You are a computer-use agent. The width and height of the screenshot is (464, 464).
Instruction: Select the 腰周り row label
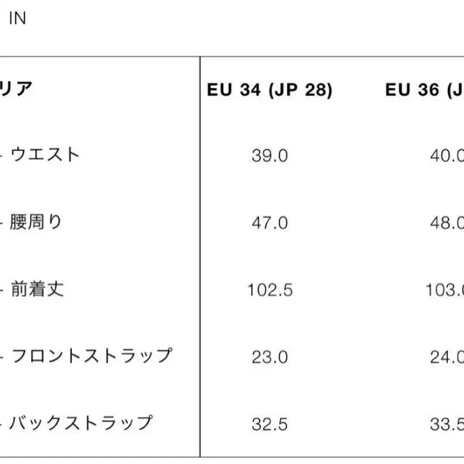point(36,222)
